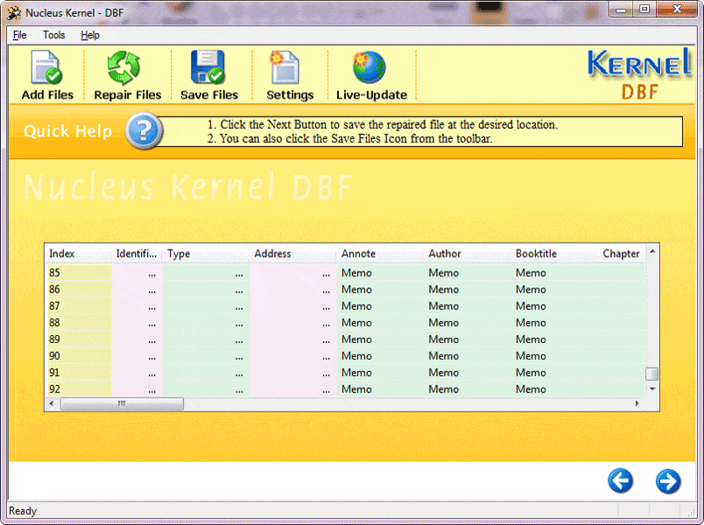Click the Quick Help question mark icon
The height and width of the screenshot is (525, 704).
pos(143,131)
